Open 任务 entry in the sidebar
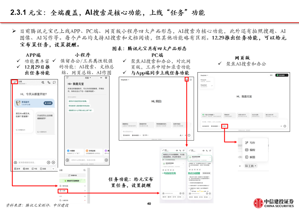299x212 pixels. (x=64, y=191)
